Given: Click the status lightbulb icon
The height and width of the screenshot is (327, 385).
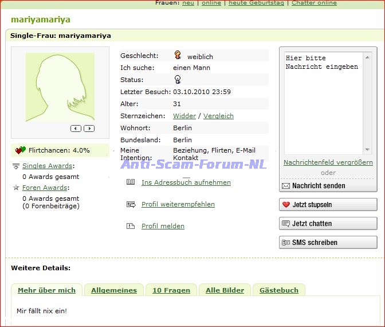Looking at the screenshot, I should pos(178,80).
